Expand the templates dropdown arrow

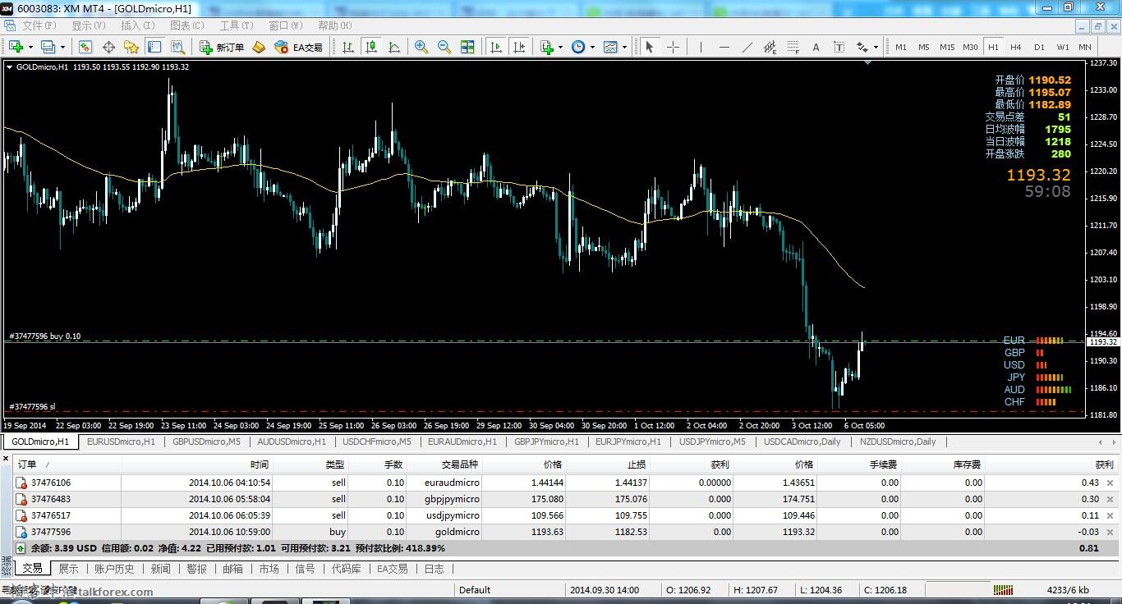point(624,48)
